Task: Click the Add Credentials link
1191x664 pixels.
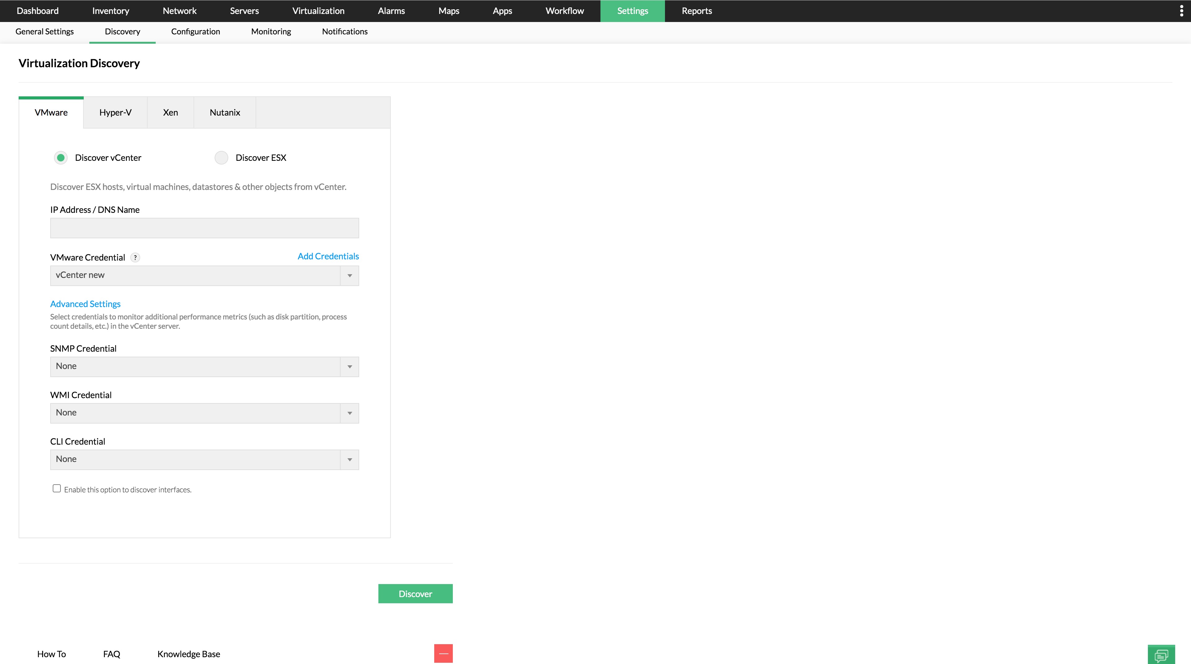Action: (328, 256)
